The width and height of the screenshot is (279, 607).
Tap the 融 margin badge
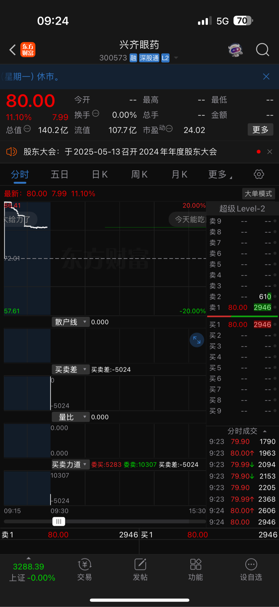(133, 58)
